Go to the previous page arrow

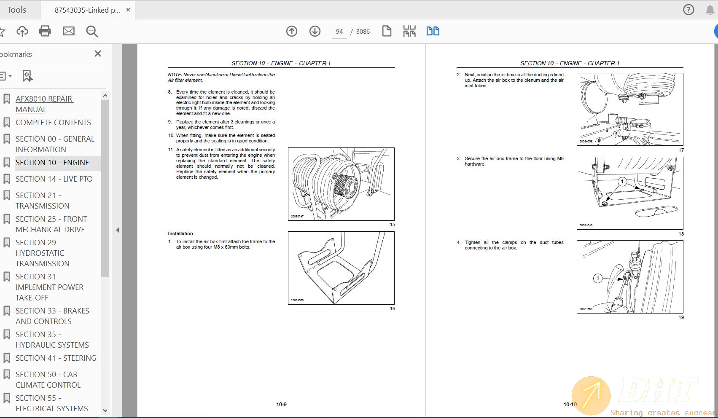click(292, 31)
